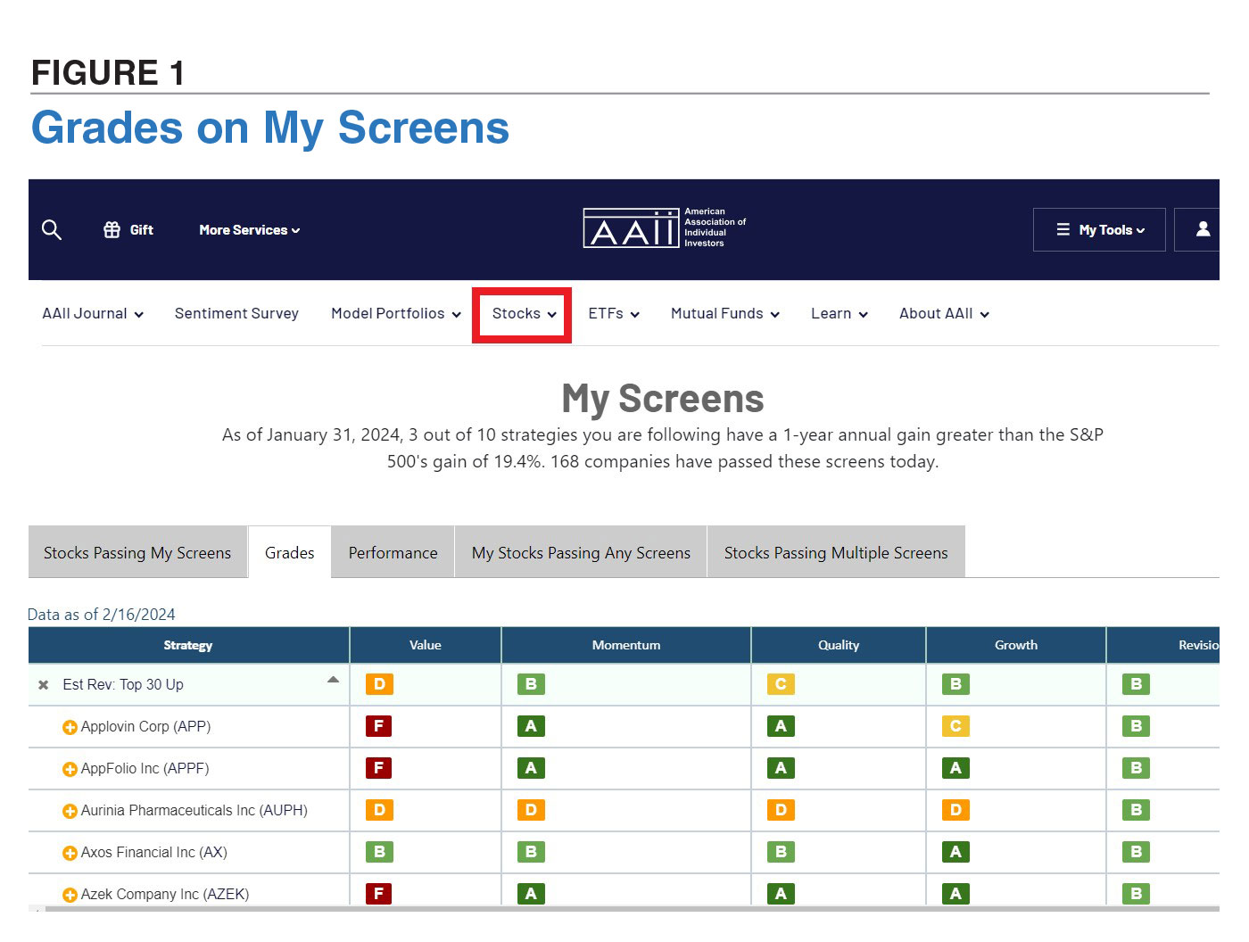This screenshot has width=1249, height=942.
Task: Open AppFolio Inc (APPF) stock link
Action: (145, 769)
